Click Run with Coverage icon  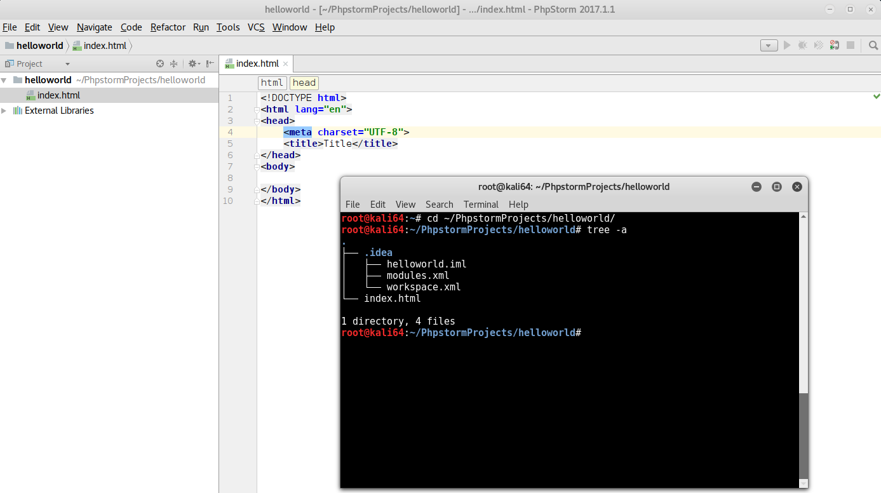point(819,46)
